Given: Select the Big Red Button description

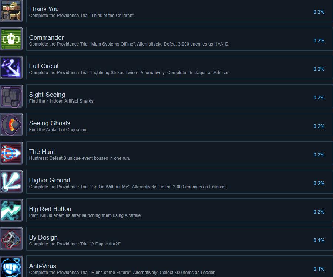Looking at the screenshot, I should point(85,215).
